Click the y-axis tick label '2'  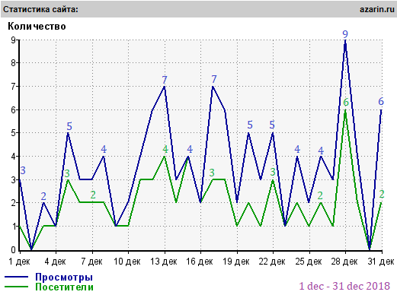(13, 203)
